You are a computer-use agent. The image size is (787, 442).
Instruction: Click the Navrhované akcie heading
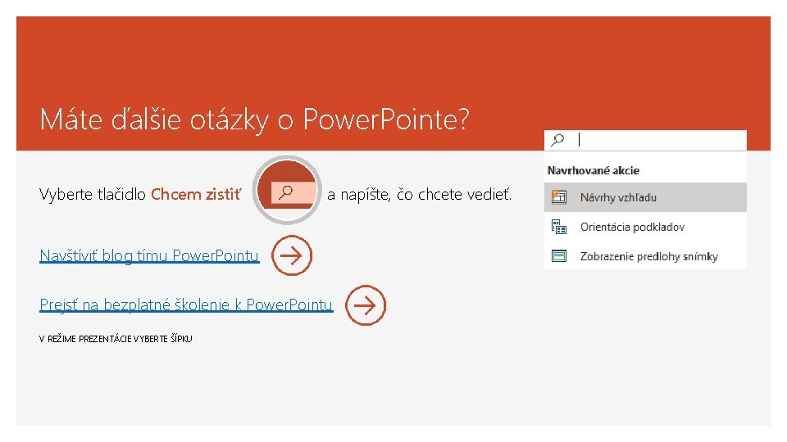594,170
